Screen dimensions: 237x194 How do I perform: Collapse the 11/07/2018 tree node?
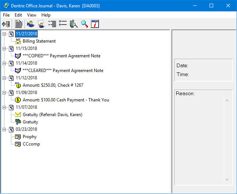point(4,107)
